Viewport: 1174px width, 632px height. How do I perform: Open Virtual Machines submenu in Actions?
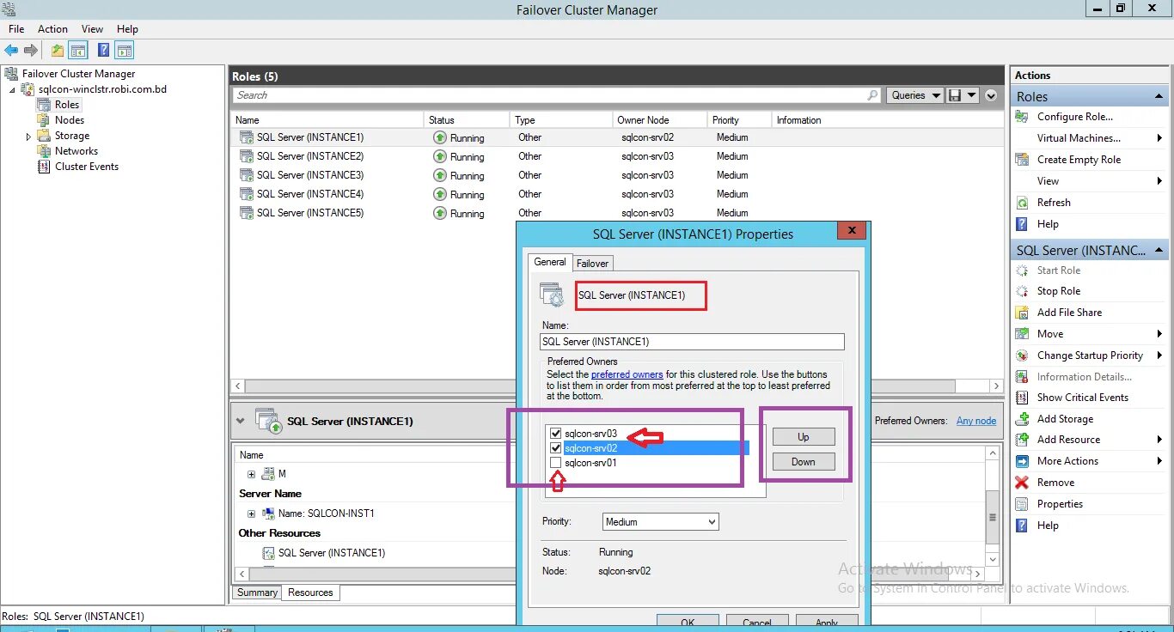(x=1088, y=138)
